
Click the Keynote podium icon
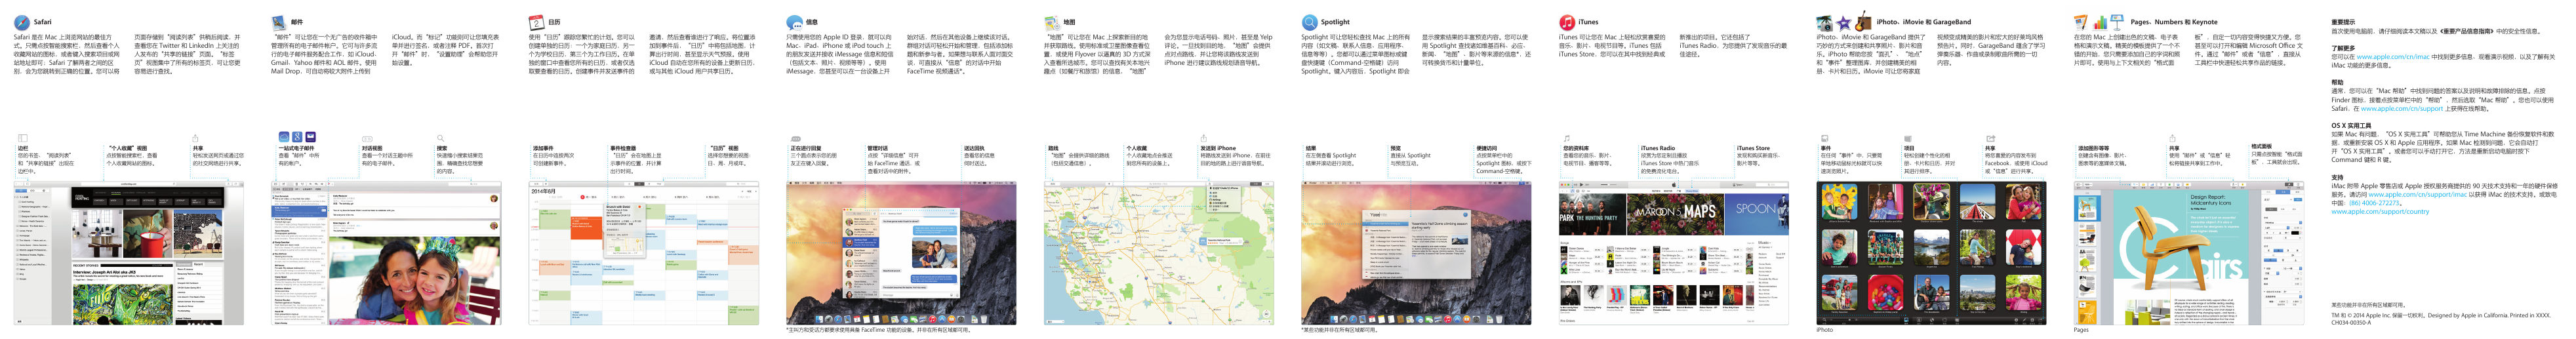[x=2117, y=22]
